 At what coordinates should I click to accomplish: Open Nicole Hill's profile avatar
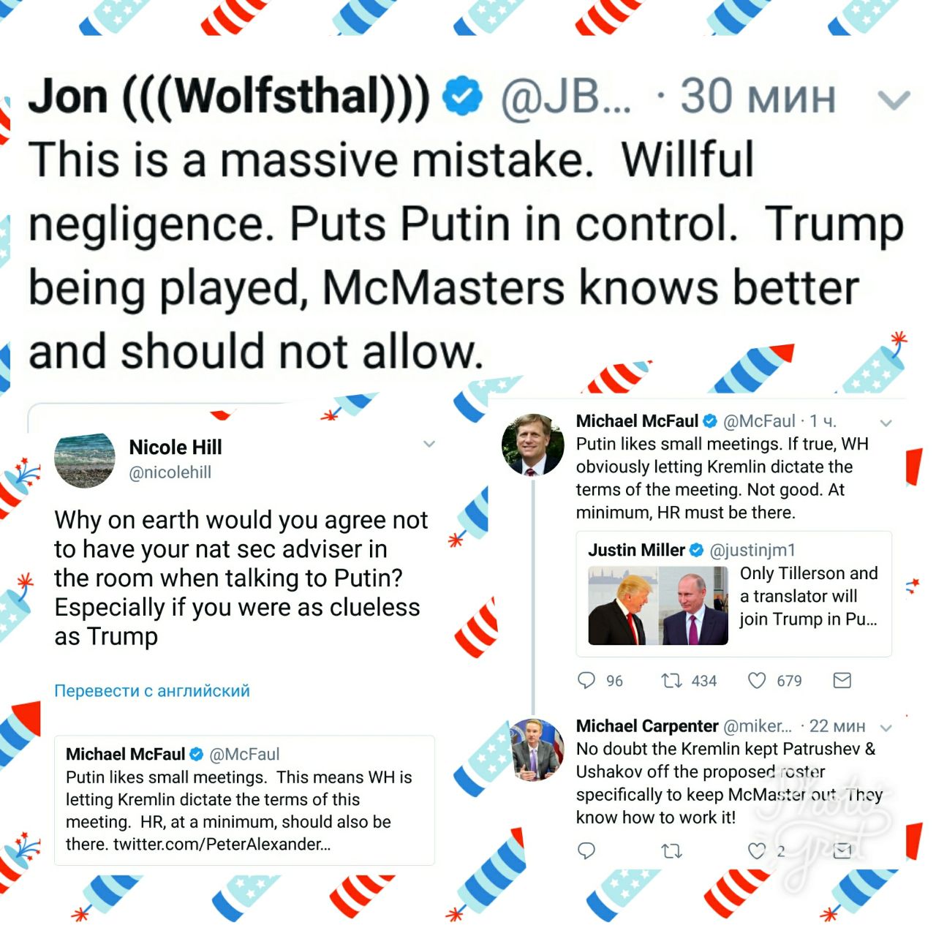coord(85,460)
